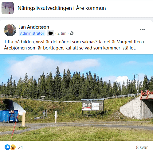The image size is (153, 153).
Task: Open the post options three-dot menu
Action: click(142, 29)
